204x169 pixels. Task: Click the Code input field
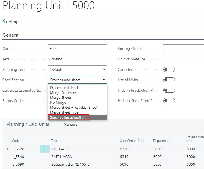tap(77, 49)
